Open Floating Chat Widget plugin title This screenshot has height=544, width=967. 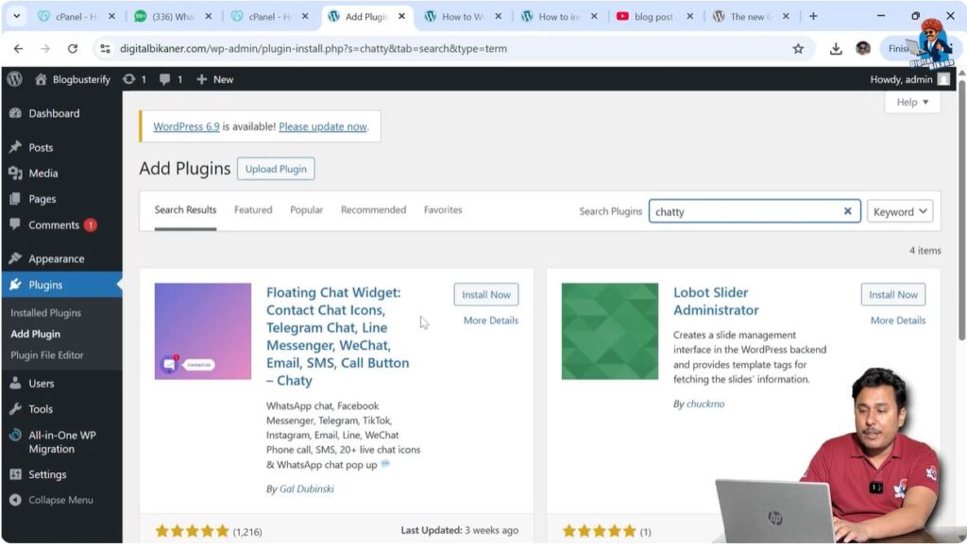(x=337, y=337)
